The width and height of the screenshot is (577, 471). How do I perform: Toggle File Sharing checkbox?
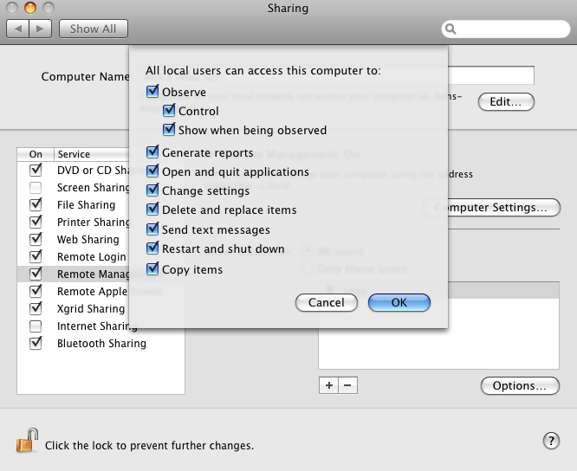point(36,204)
